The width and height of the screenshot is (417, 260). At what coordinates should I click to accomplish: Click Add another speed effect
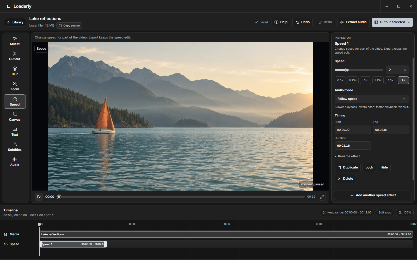373,195
